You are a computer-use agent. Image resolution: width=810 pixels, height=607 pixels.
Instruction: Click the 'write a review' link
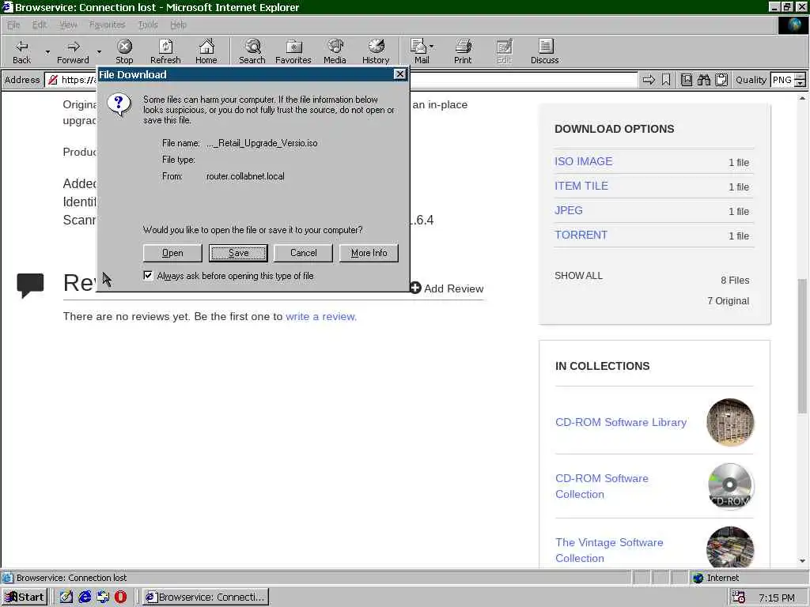tap(321, 316)
